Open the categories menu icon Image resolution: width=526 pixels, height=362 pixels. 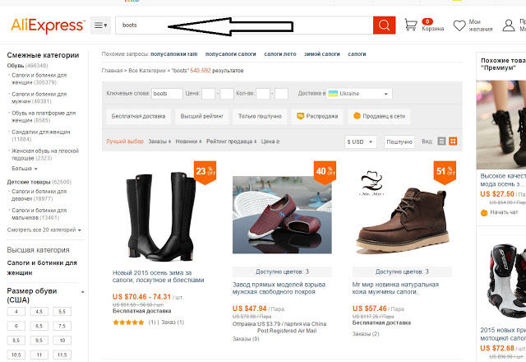(100, 26)
